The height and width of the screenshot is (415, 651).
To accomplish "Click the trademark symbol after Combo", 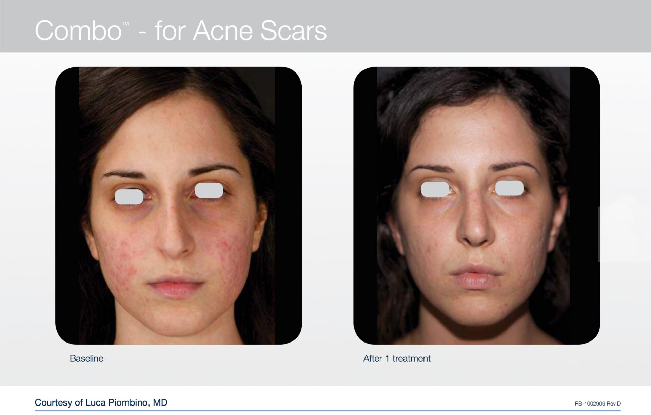I will [x=125, y=24].
